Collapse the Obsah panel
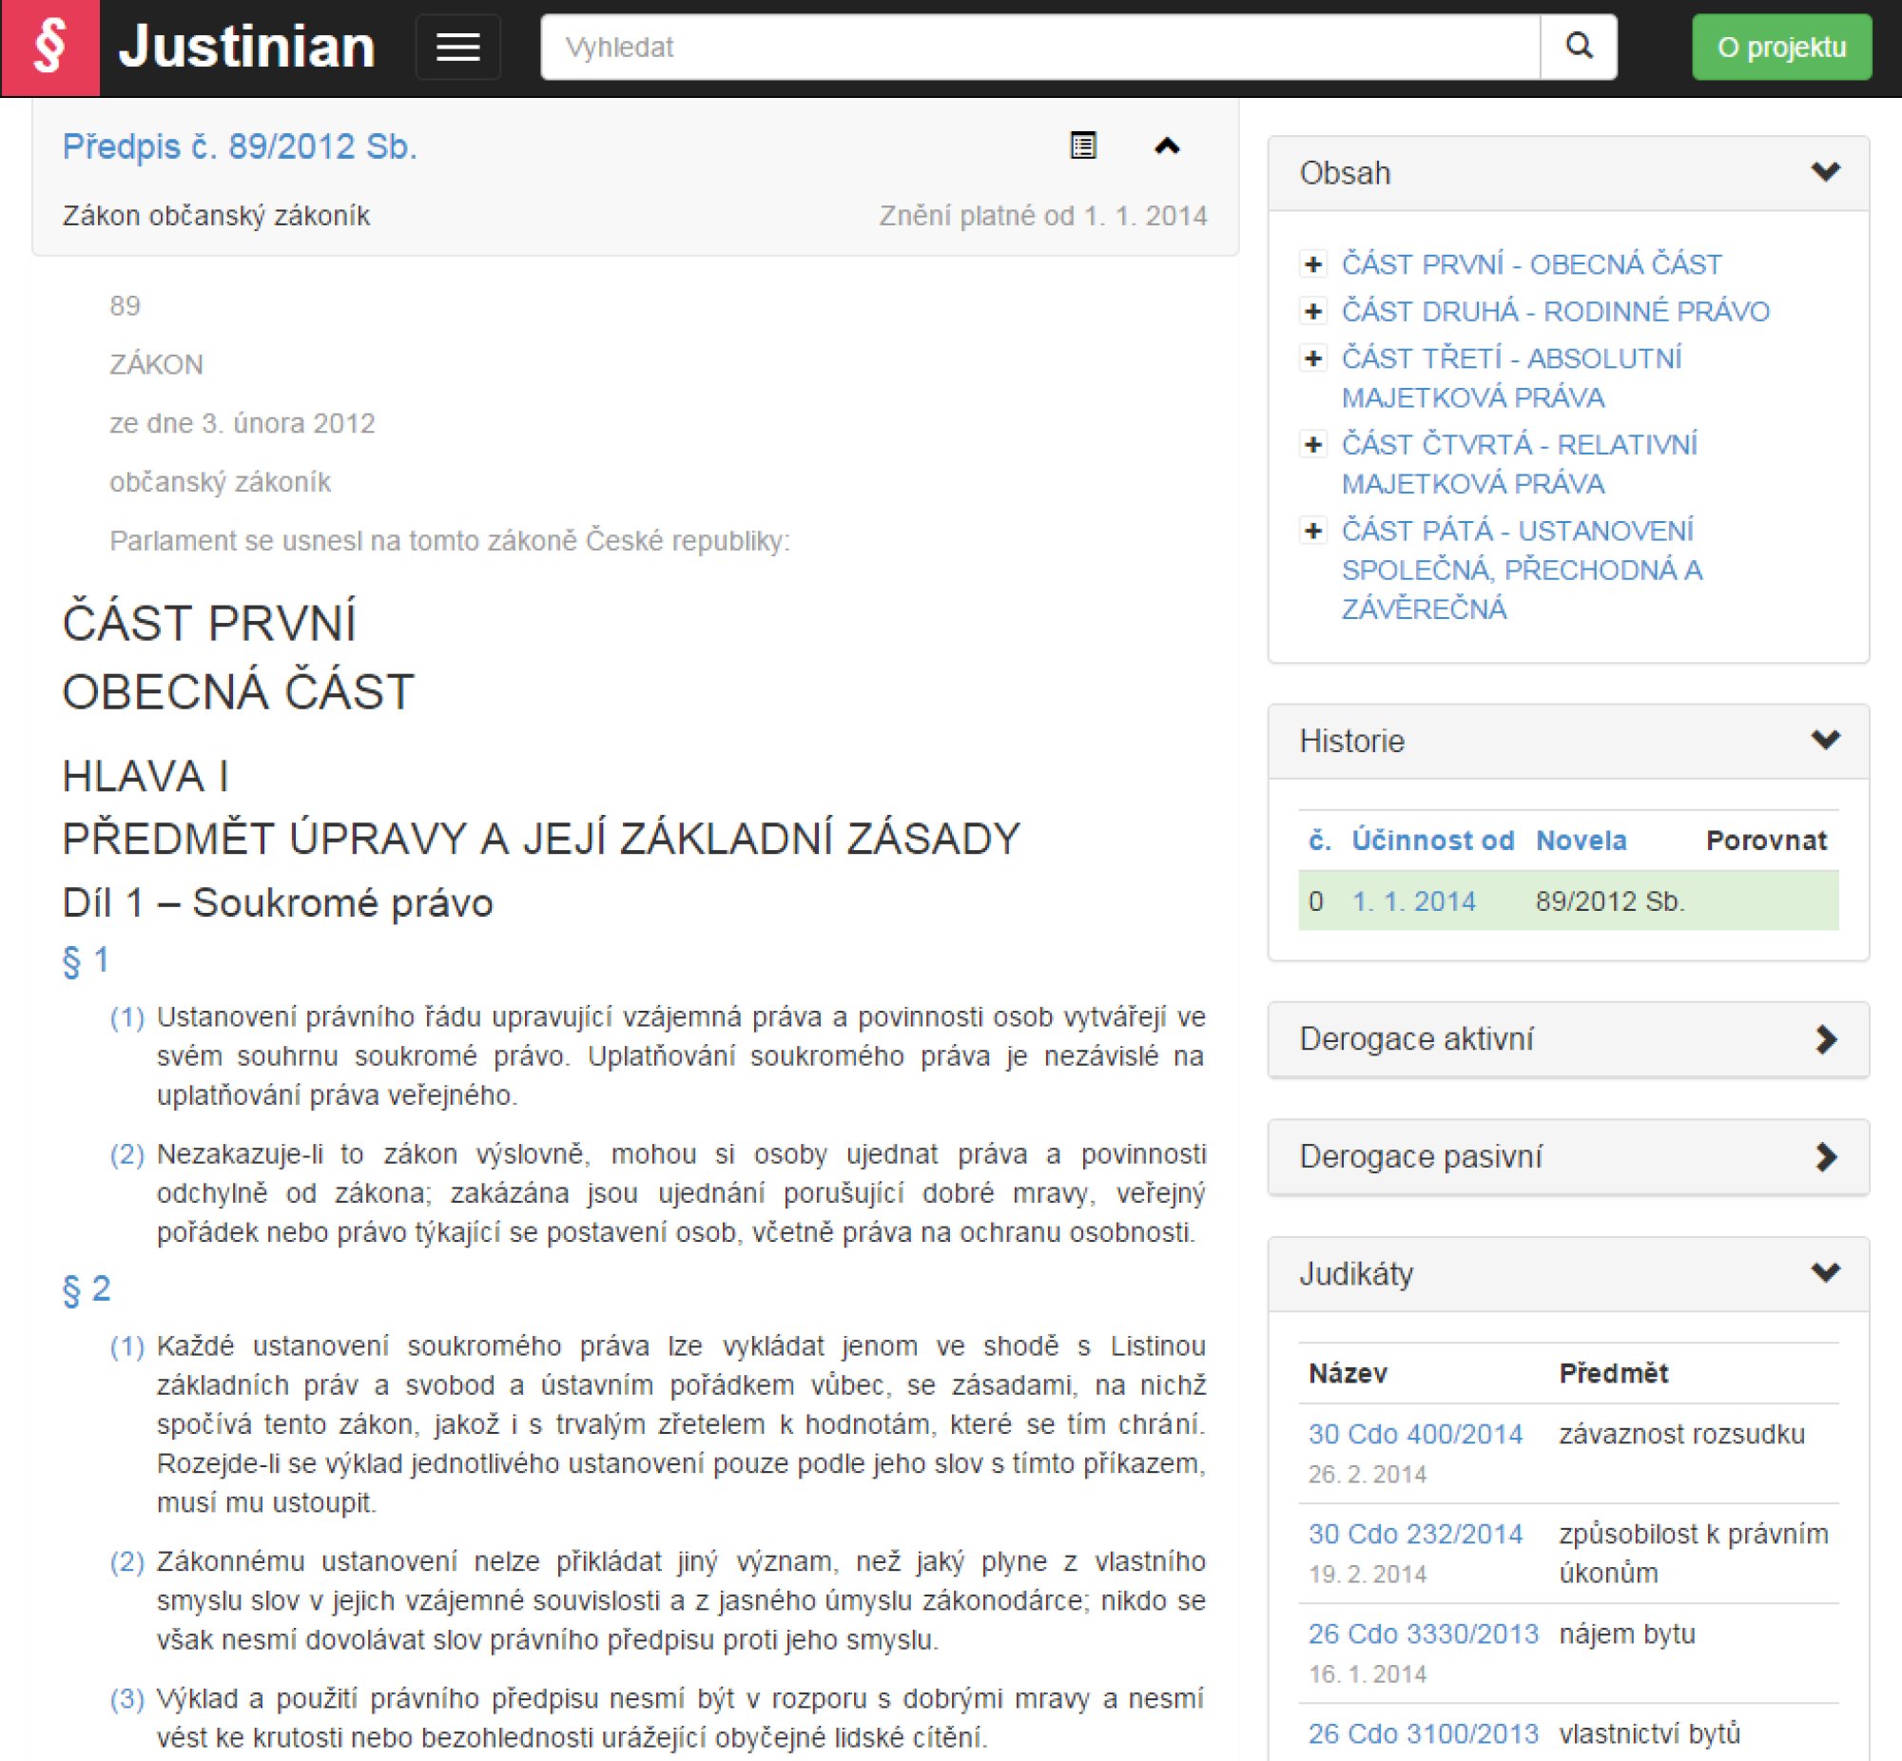 coord(1825,172)
